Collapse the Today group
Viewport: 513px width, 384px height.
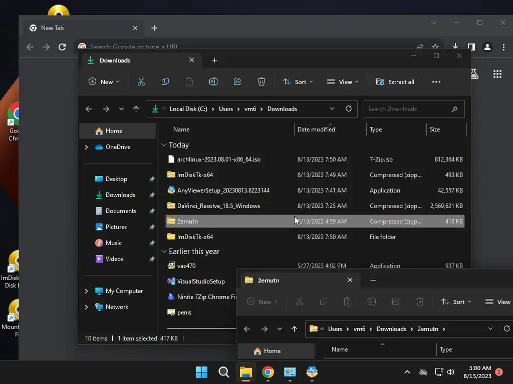point(164,144)
